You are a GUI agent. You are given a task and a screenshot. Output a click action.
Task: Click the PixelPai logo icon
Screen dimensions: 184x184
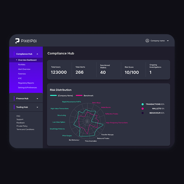point(17,41)
